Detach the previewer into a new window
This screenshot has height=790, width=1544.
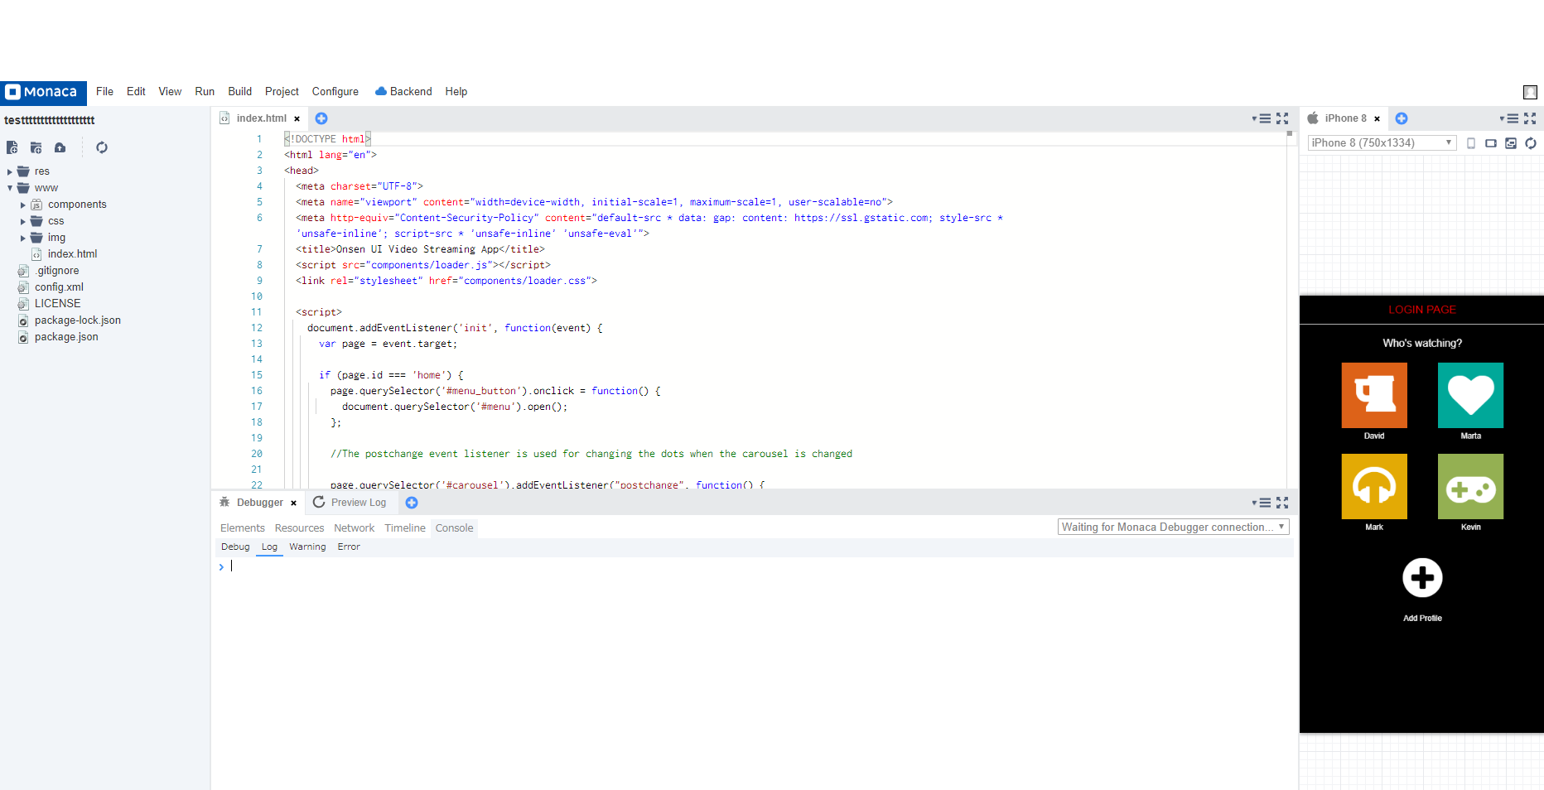pos(1511,143)
